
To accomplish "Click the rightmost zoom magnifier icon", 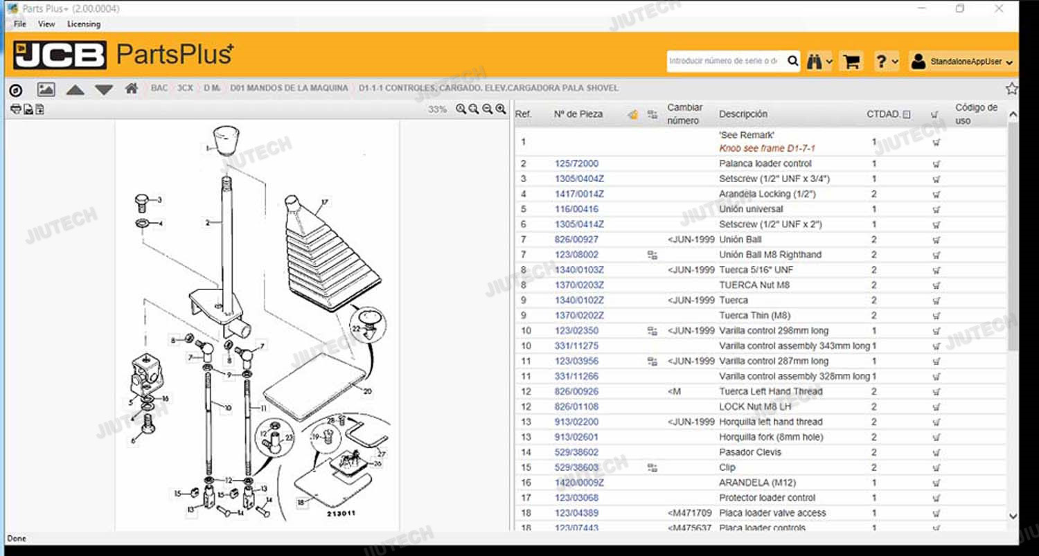I will pyautogui.click(x=501, y=109).
